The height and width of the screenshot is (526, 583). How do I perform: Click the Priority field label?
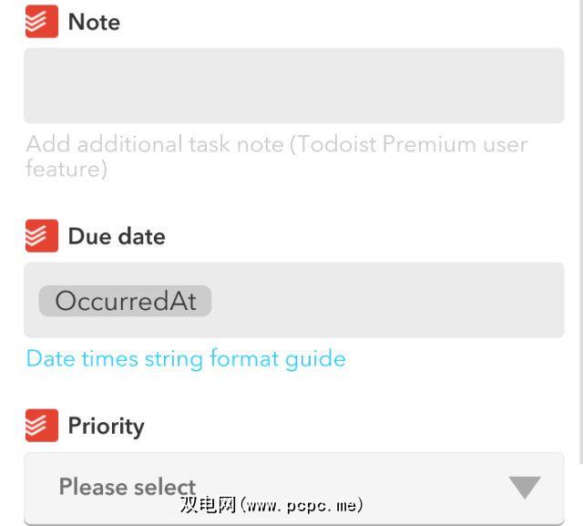click(x=106, y=426)
